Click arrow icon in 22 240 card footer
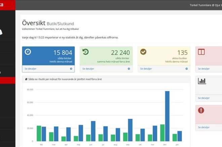Image resolution: width=222 pixels, height=147 pixels. click(x=129, y=69)
